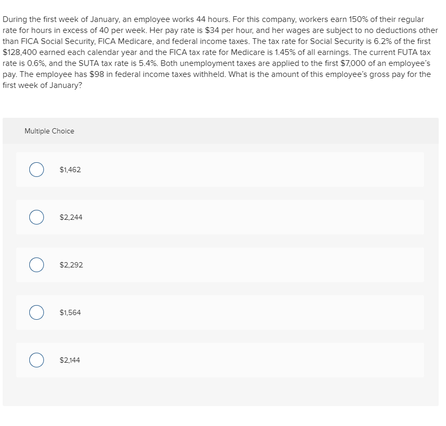Click the phrase 'first week of January?'
Image resolution: width=446 pixels, height=426 pixels.
click(42, 85)
